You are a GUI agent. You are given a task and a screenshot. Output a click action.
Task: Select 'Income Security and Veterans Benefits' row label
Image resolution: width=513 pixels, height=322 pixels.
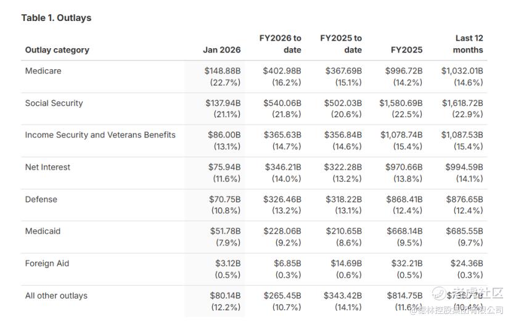pyautogui.click(x=100, y=135)
